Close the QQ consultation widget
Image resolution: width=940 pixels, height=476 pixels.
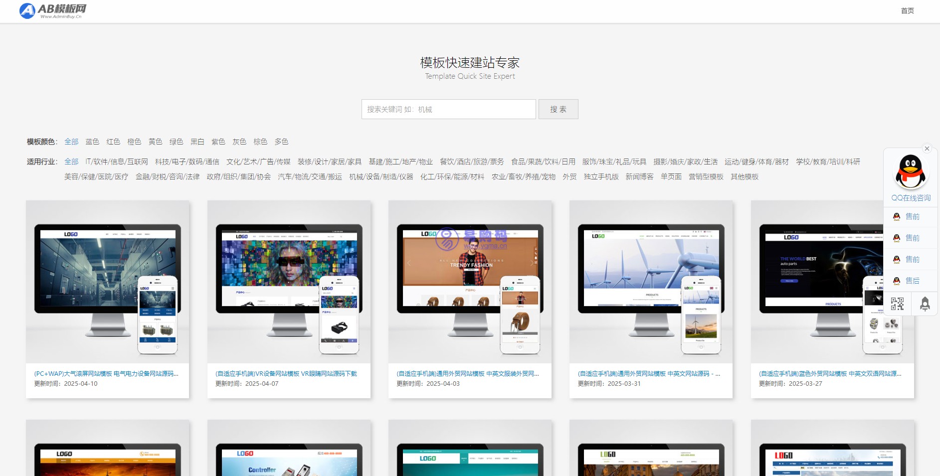(x=927, y=149)
